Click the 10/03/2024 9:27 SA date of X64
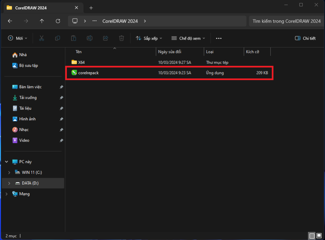Screen dimensions: 325x240 [x=175, y=62]
